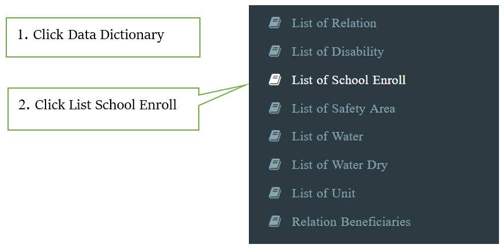This screenshot has height=248, width=503.
Task: Open the List of Relation menu entry
Action: pyautogui.click(x=334, y=23)
